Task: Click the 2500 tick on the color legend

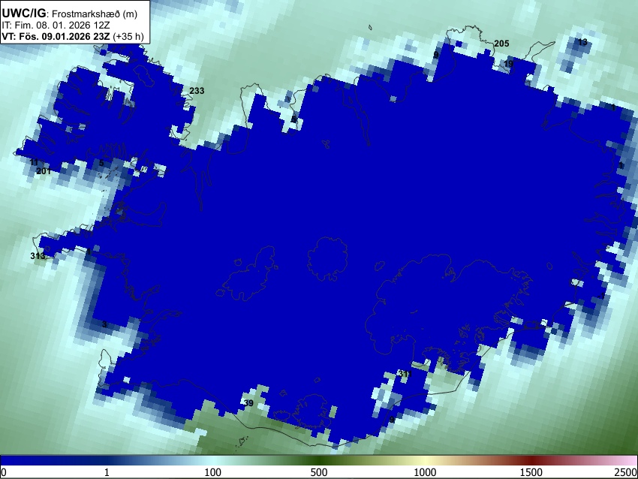Action: pyautogui.click(x=626, y=472)
